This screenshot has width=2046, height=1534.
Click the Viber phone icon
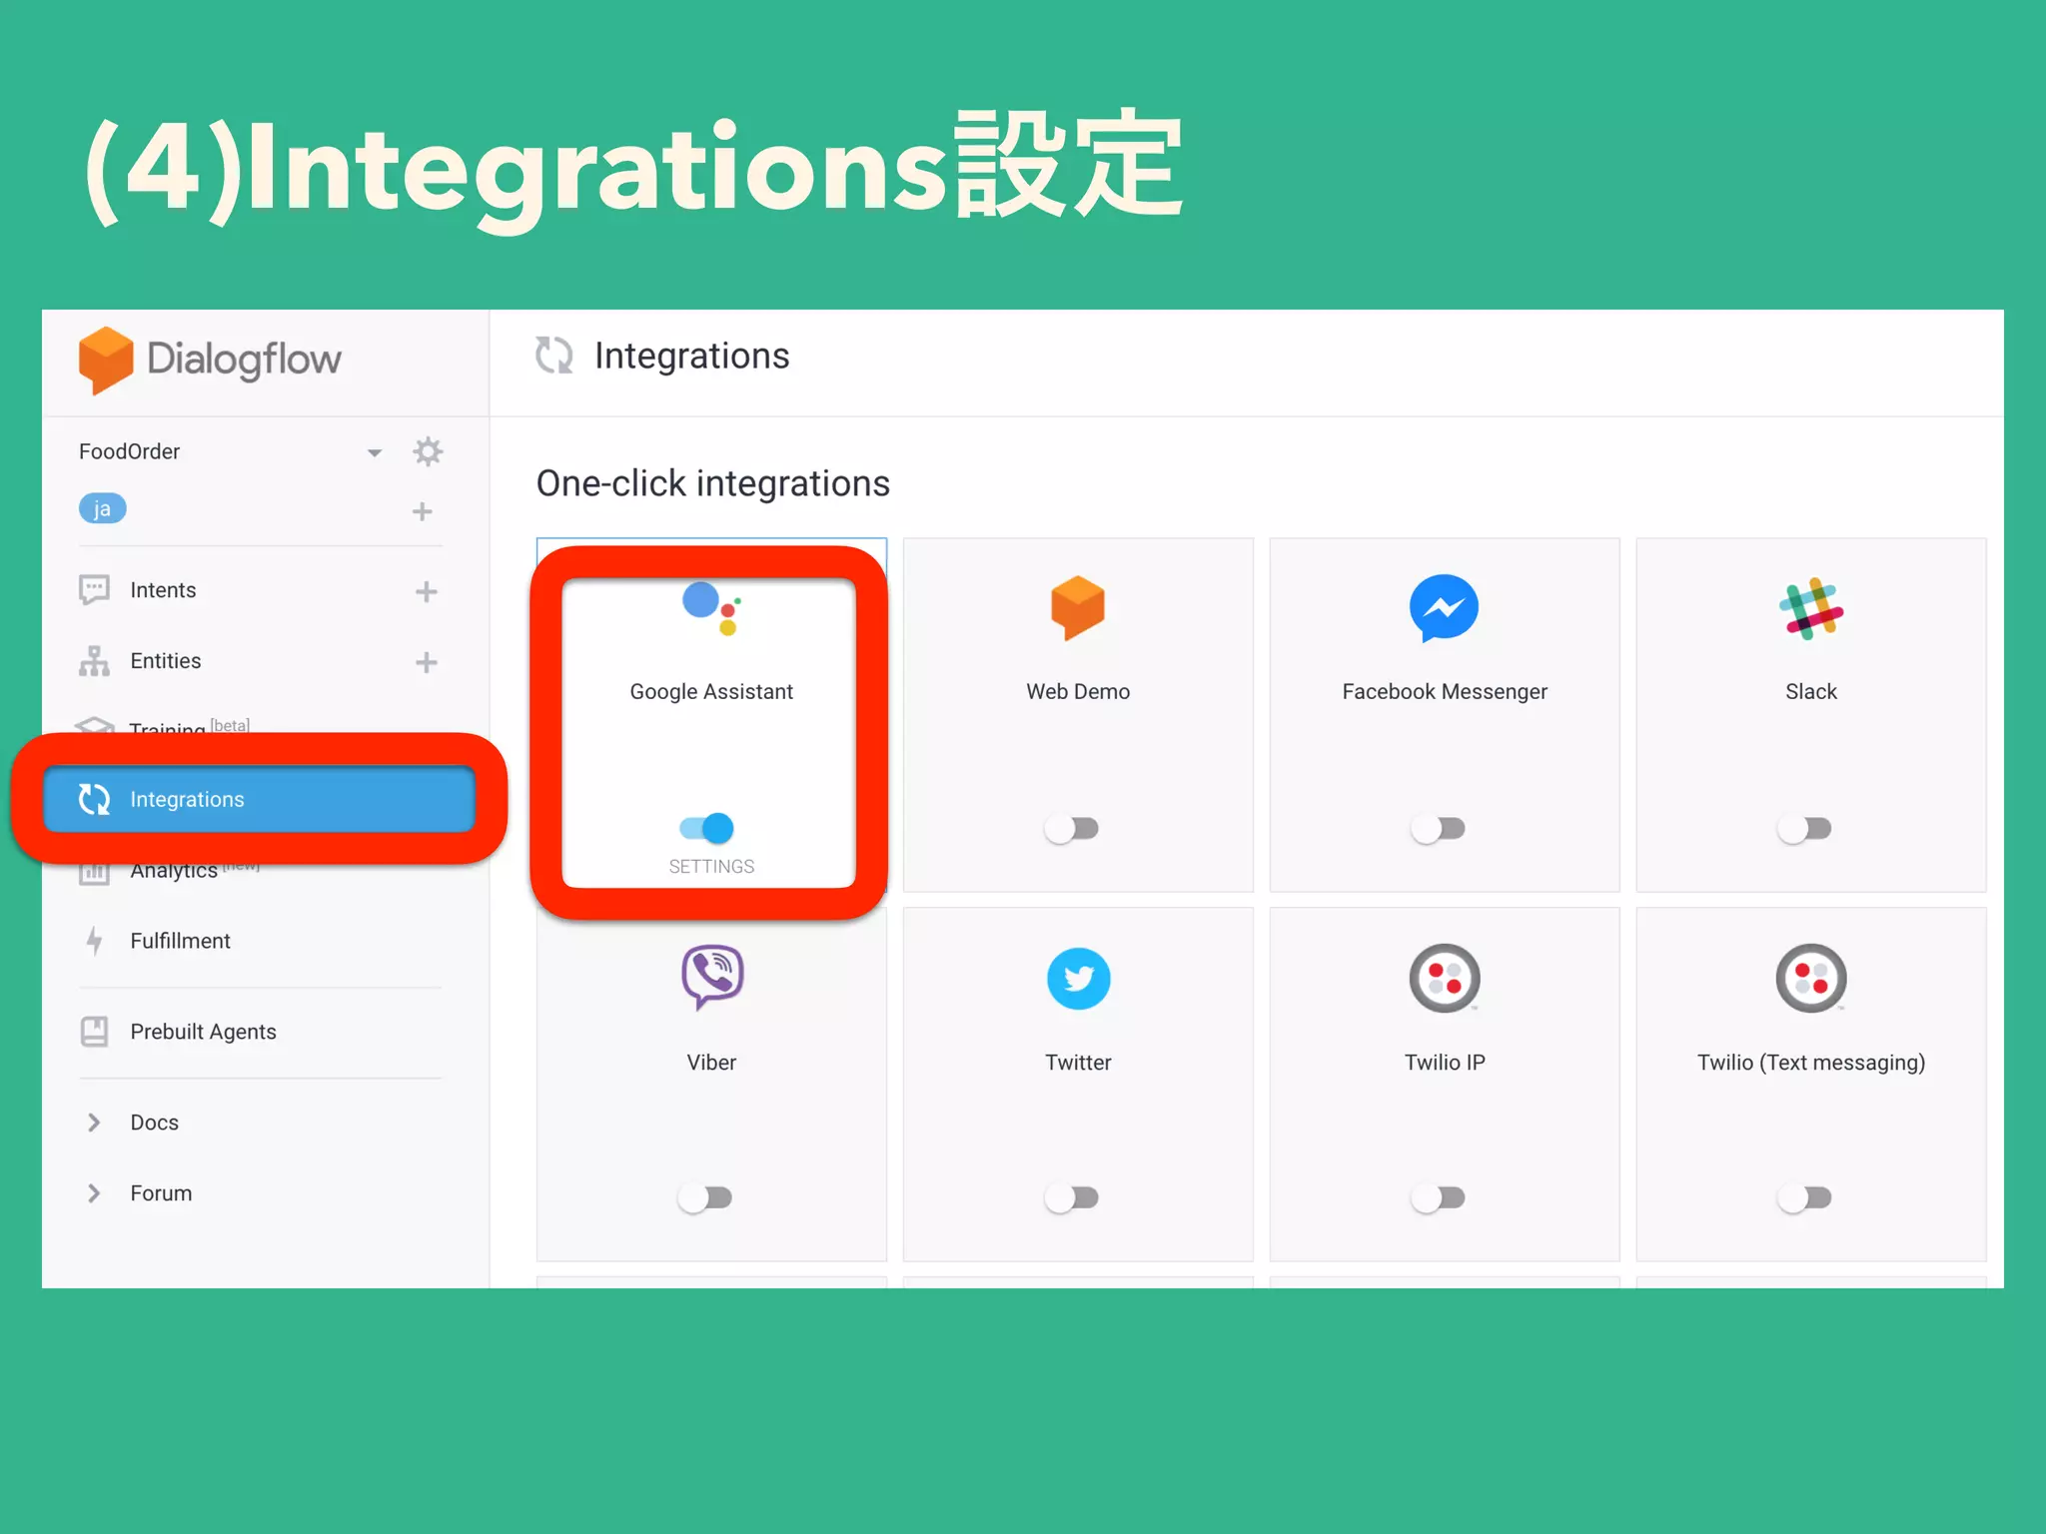[x=712, y=977]
